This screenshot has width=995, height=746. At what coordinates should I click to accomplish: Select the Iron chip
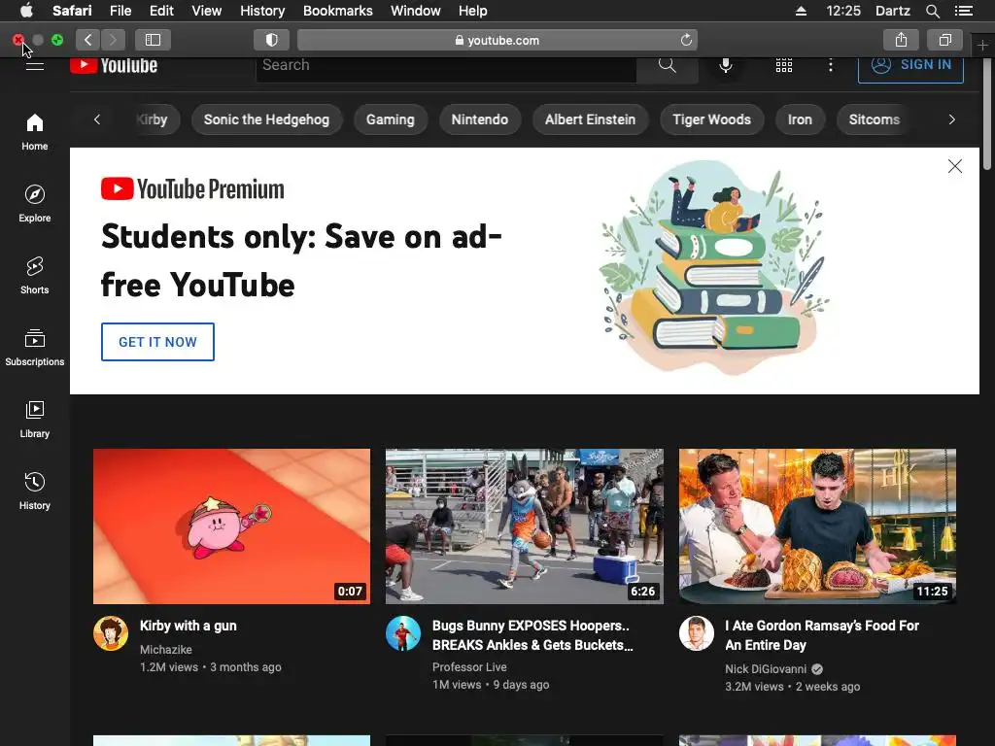[x=800, y=119]
